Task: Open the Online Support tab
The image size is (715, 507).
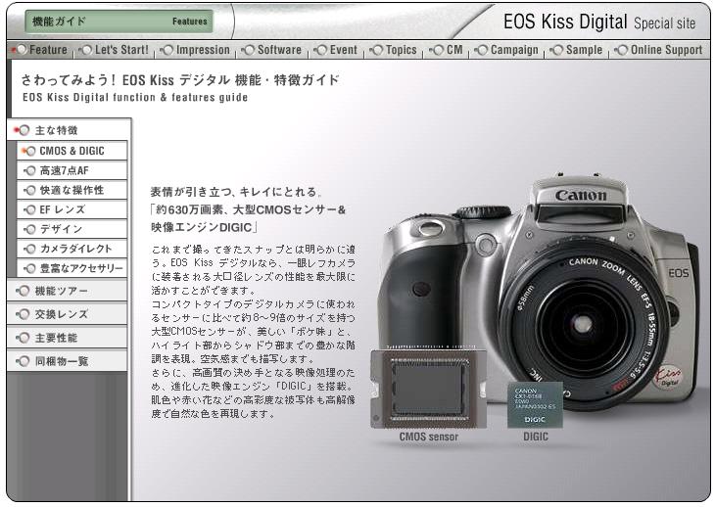Action: point(658,50)
